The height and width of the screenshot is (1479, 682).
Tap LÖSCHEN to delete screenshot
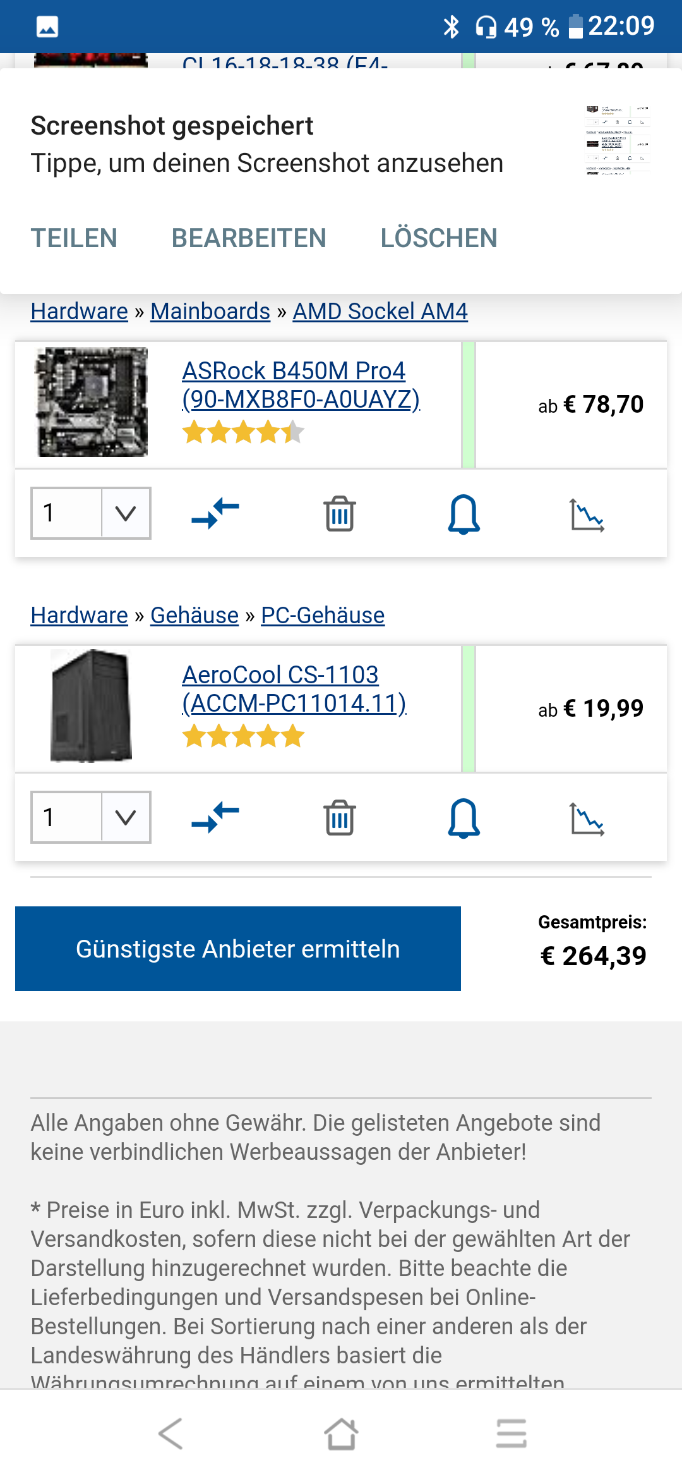pos(439,238)
